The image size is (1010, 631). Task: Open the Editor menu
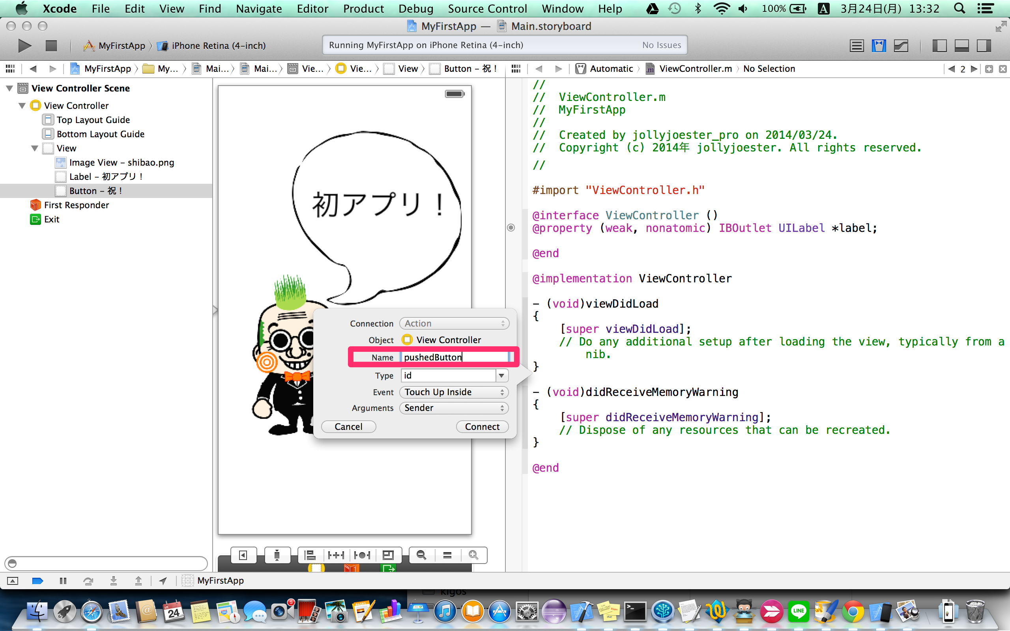(x=312, y=8)
